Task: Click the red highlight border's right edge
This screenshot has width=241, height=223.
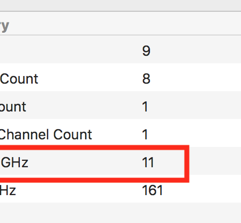Action: coord(187,164)
